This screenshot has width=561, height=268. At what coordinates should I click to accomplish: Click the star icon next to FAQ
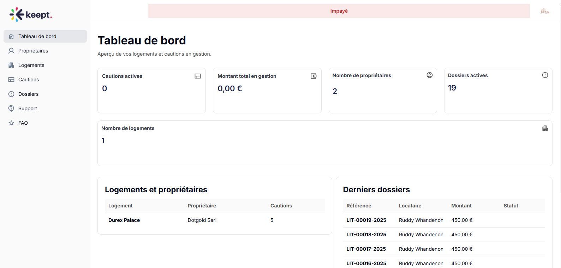pos(11,123)
